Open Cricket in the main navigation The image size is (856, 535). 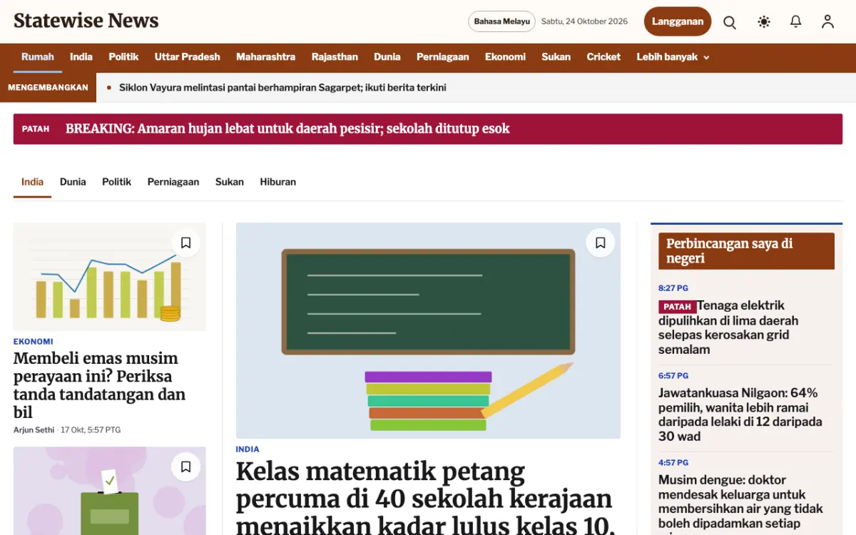click(603, 57)
